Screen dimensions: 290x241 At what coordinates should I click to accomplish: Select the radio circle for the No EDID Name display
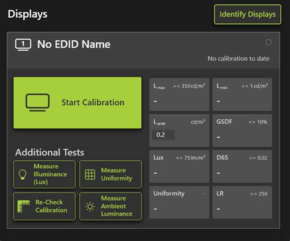269,42
